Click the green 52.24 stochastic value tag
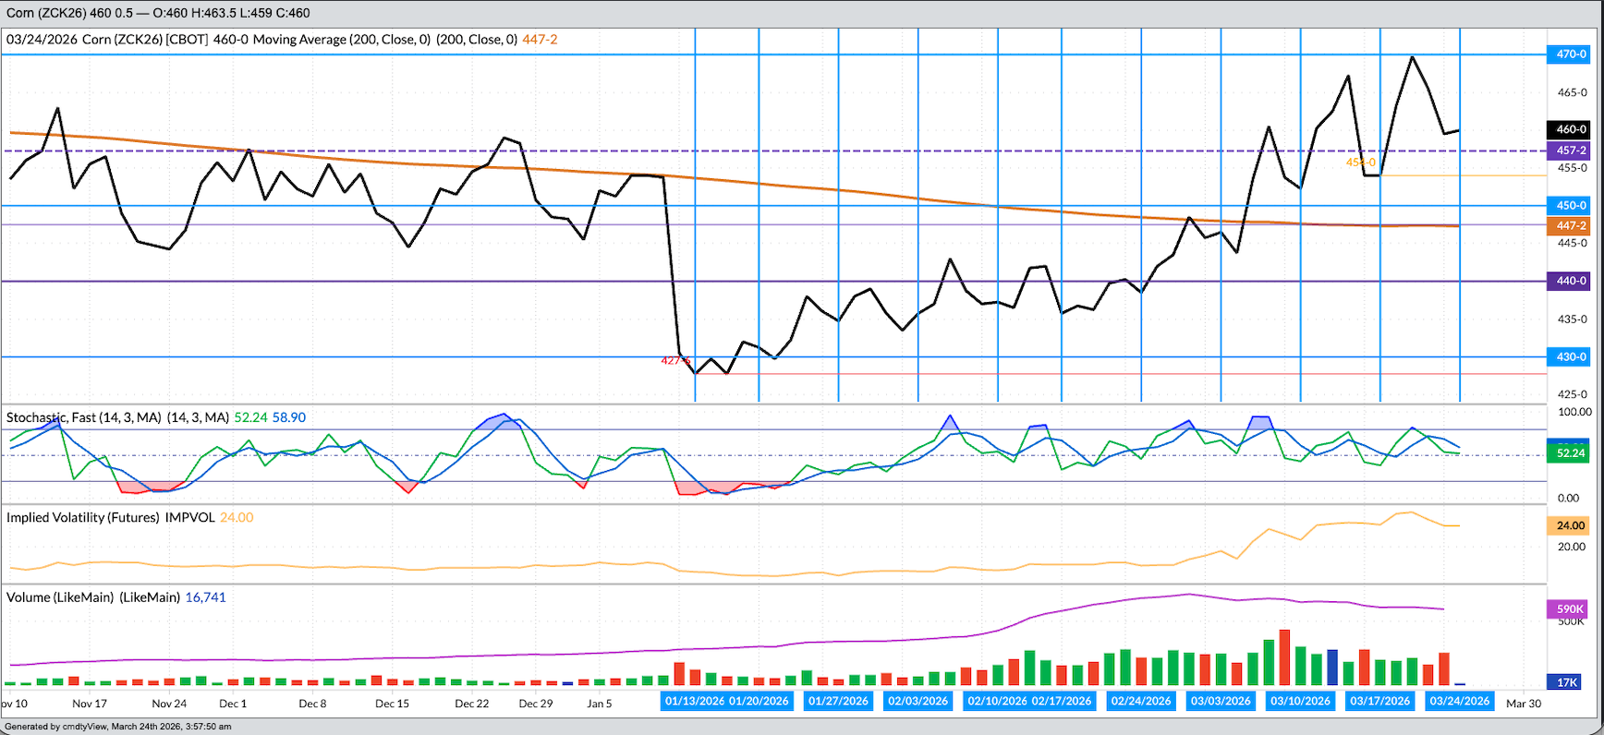The image size is (1604, 735). pyautogui.click(x=1569, y=453)
